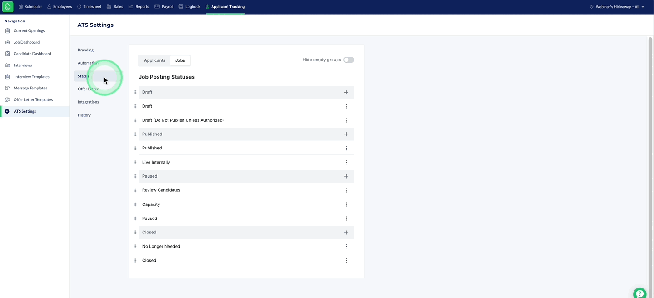
Task: Open the options menu for the Closed status row
Action: click(x=346, y=260)
